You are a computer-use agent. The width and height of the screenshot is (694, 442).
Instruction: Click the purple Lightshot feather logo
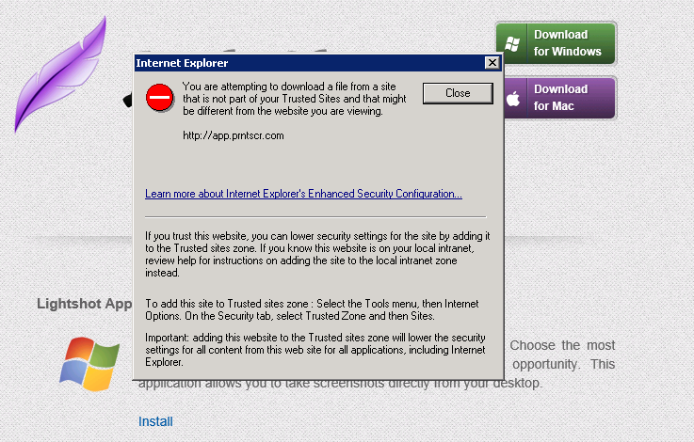[x=60, y=74]
